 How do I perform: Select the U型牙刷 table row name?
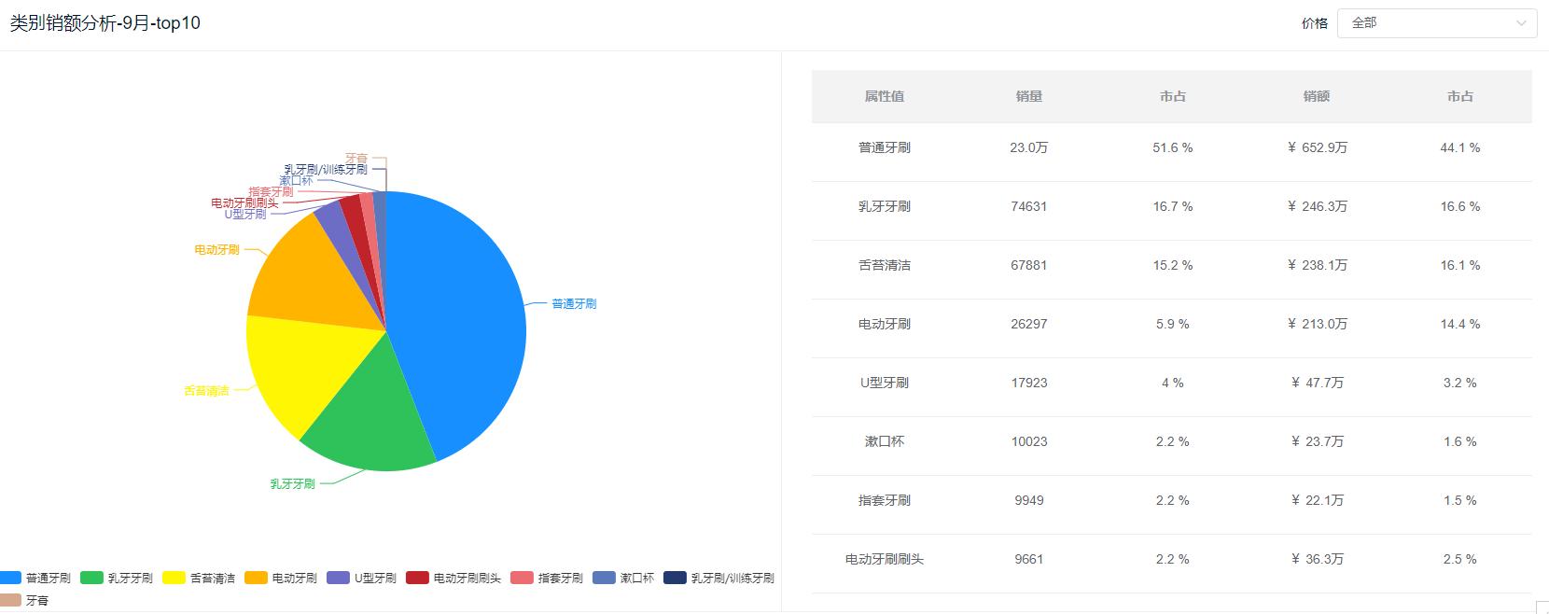click(885, 383)
